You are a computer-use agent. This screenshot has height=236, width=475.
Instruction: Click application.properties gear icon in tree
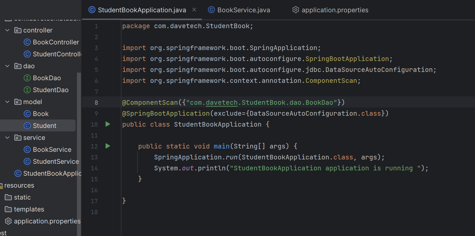[8, 221]
